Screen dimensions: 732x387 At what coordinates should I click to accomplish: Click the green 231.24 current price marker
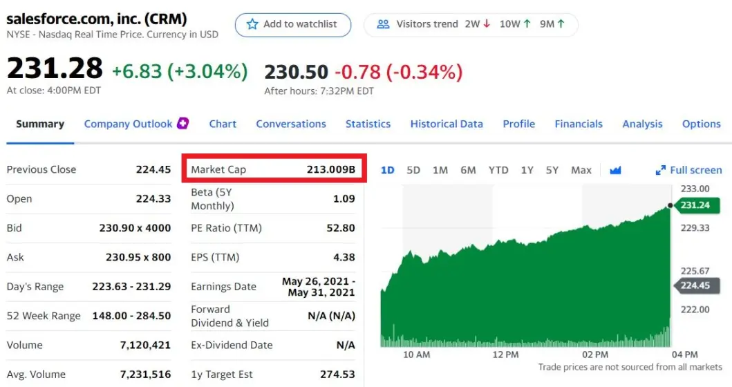tap(697, 205)
